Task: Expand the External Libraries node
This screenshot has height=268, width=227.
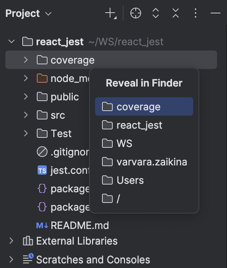Action: point(11,241)
